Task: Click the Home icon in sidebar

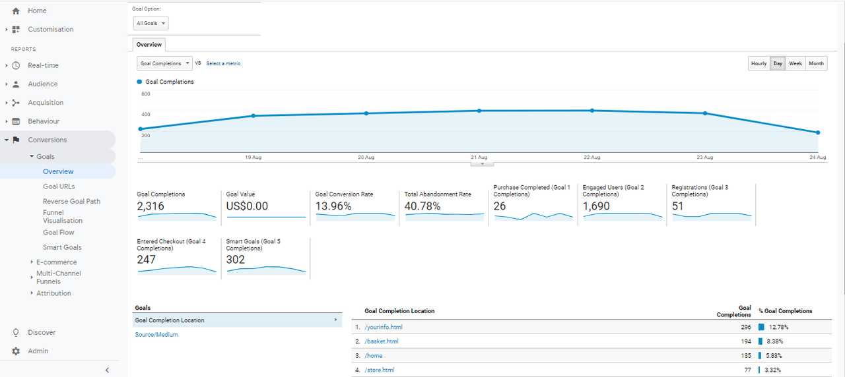Action: pyautogui.click(x=16, y=11)
